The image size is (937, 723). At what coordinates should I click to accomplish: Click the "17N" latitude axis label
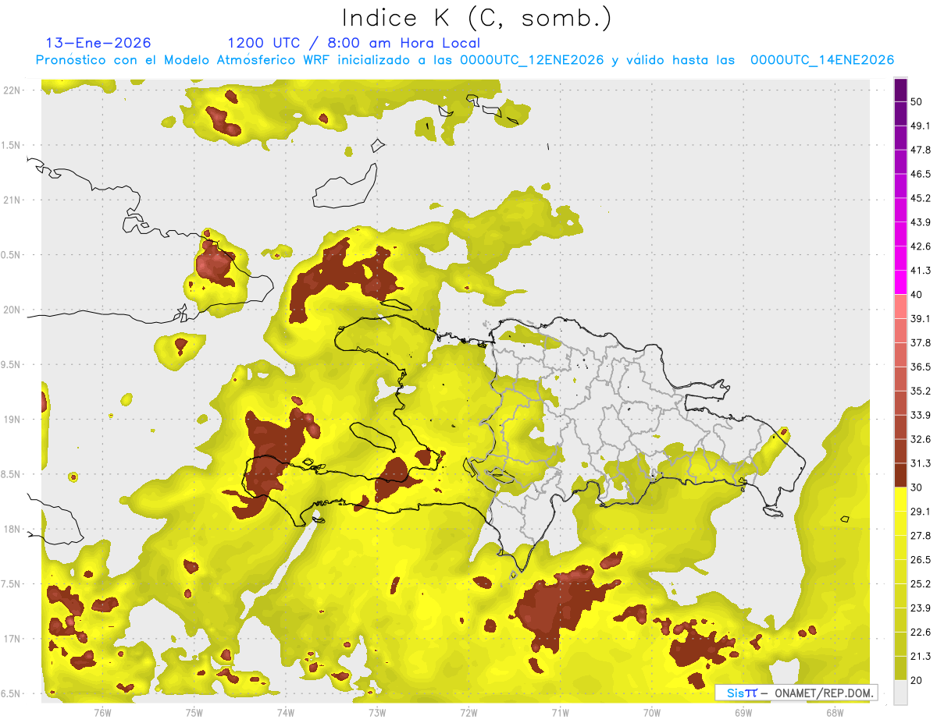11,640
